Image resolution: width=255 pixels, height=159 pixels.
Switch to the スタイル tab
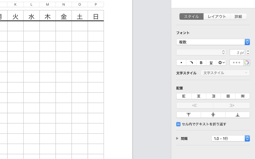(191, 16)
